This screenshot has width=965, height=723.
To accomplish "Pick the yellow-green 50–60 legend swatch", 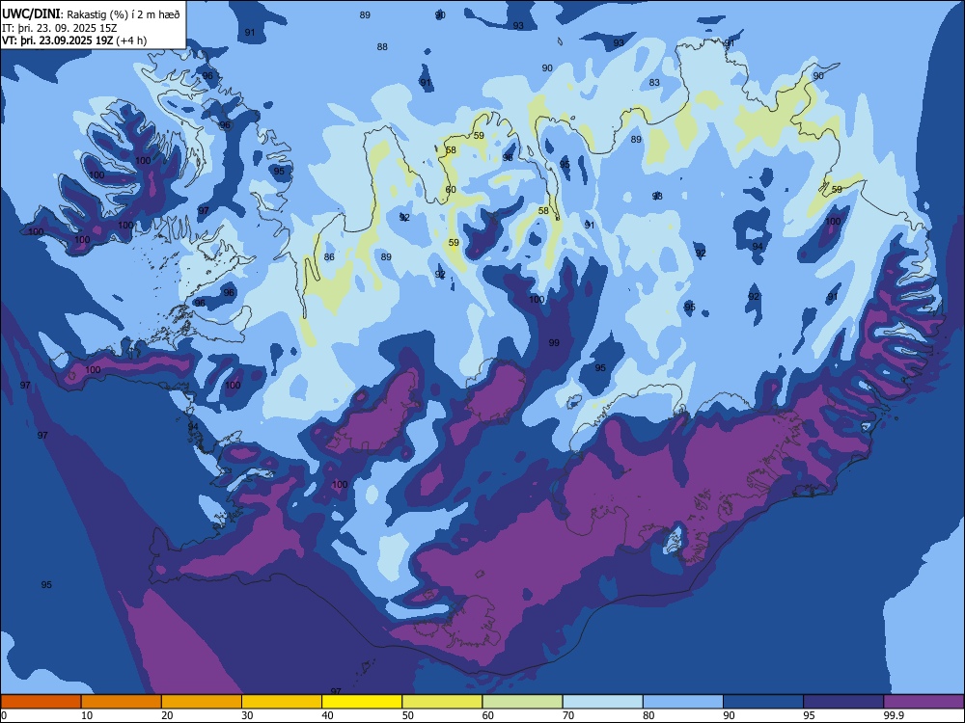I will [x=442, y=702].
